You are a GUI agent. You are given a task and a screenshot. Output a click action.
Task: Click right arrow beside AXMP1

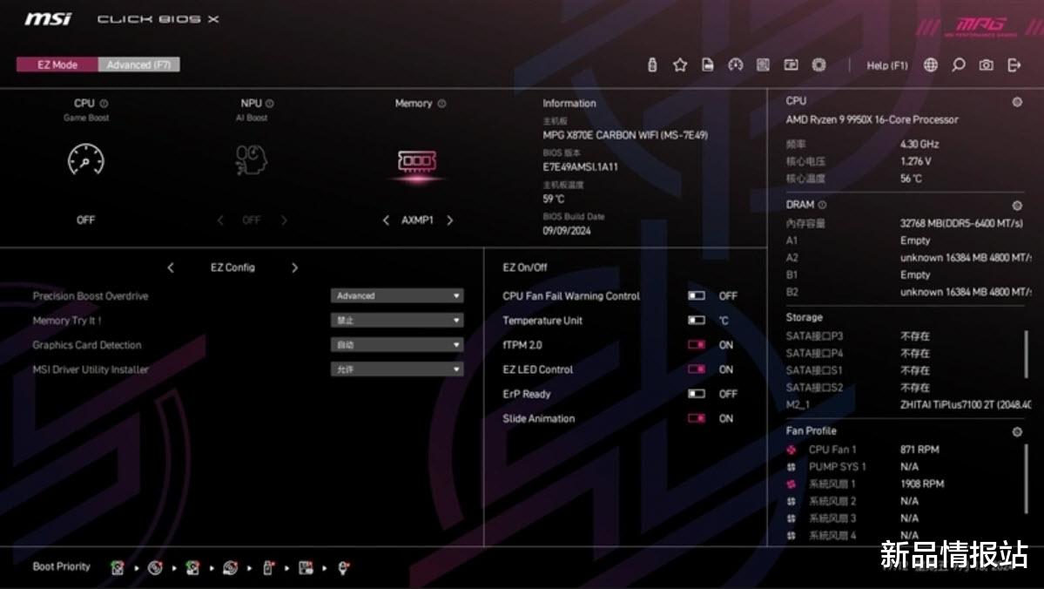click(x=449, y=220)
